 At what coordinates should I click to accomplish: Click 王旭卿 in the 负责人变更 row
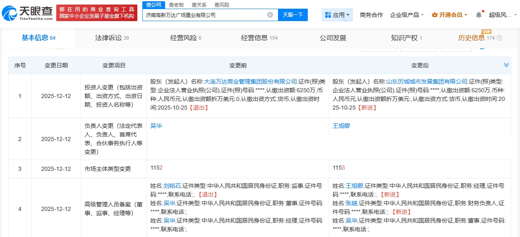[341, 125]
